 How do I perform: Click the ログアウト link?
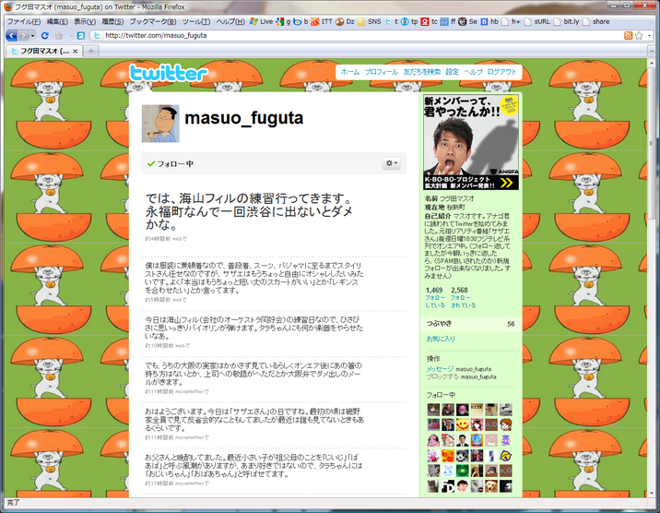point(501,72)
